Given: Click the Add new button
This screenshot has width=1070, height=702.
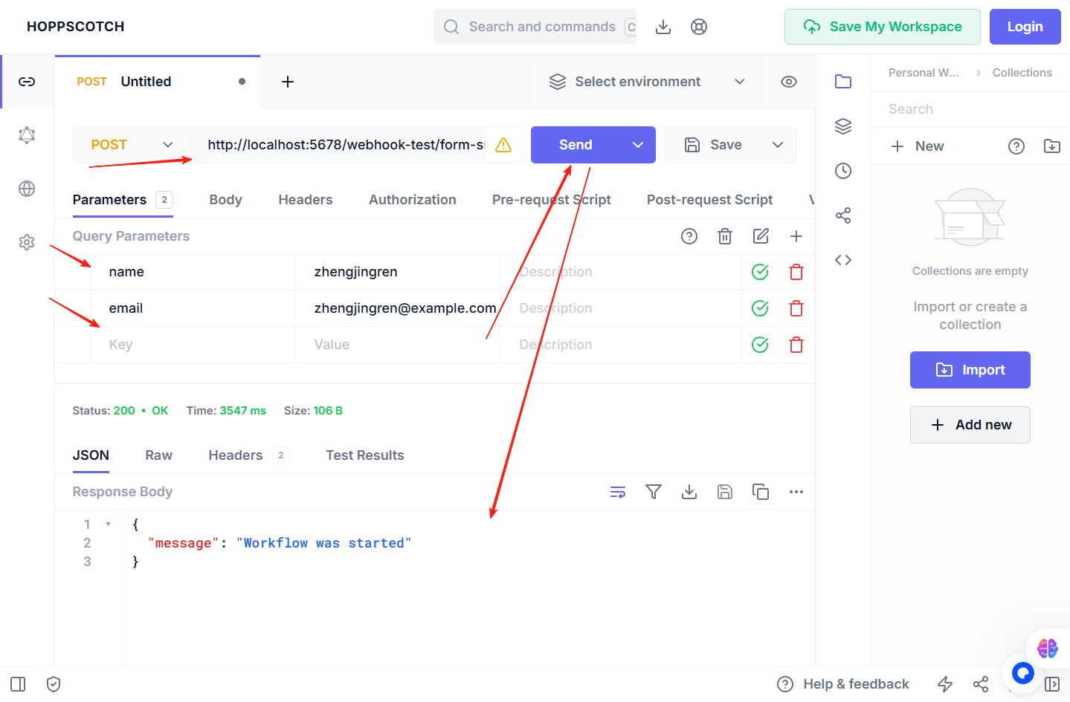Looking at the screenshot, I should pyautogui.click(x=970, y=425).
